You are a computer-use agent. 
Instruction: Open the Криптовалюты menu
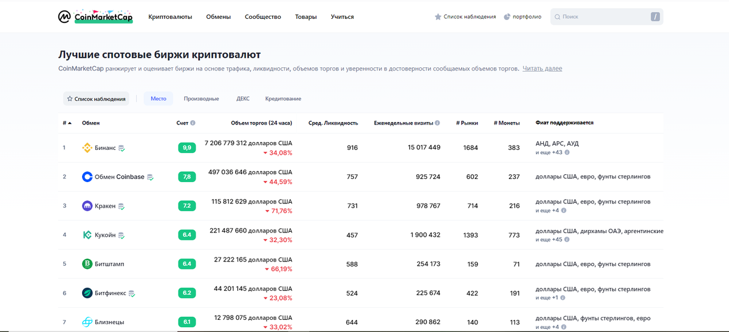(x=170, y=17)
